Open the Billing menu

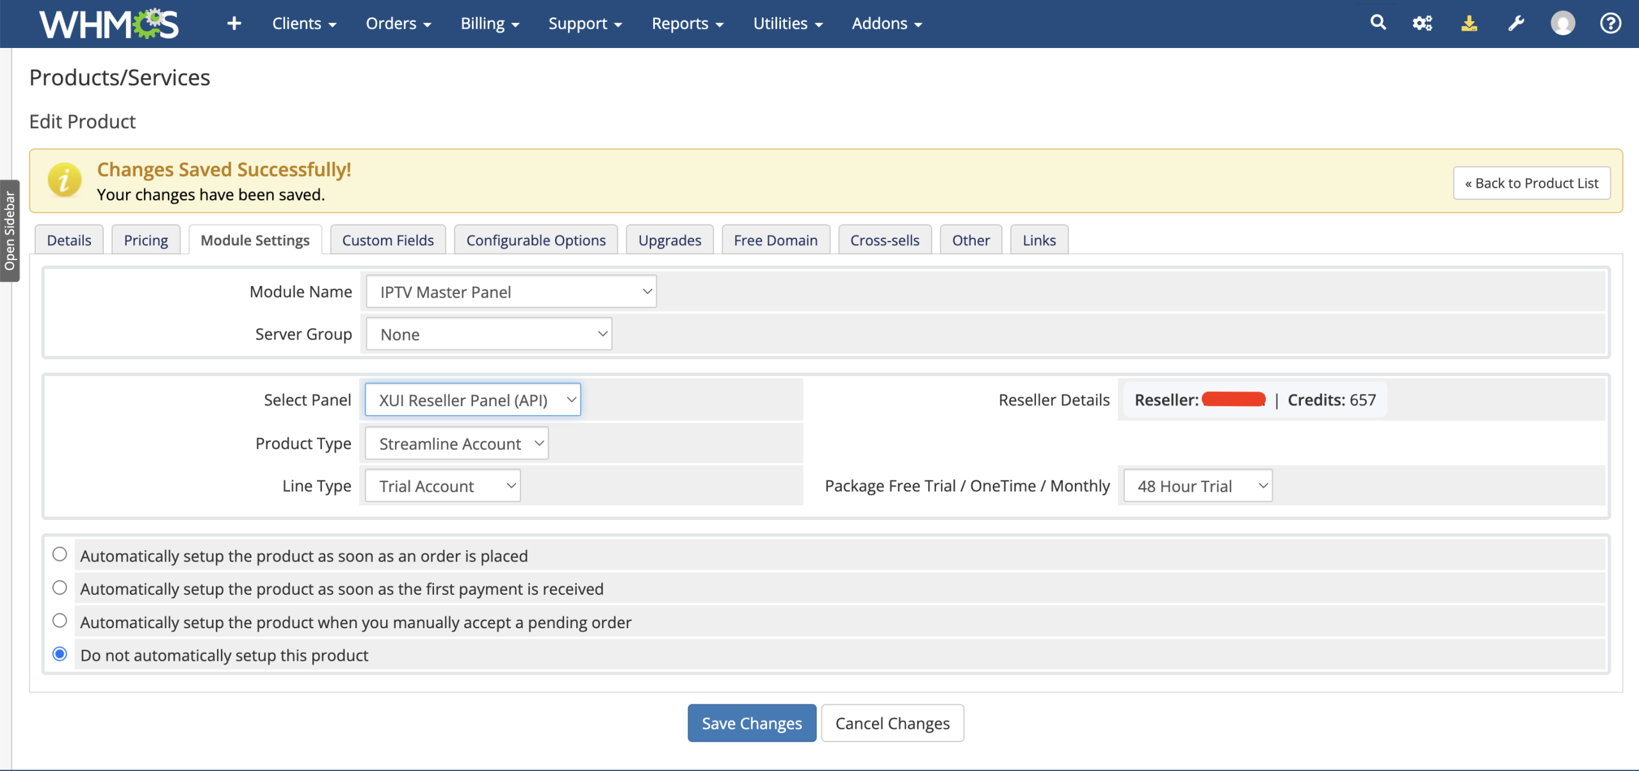coord(490,24)
